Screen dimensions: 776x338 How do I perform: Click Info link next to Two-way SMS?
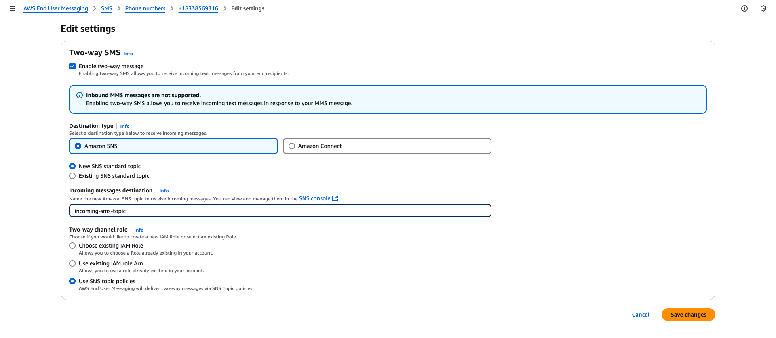pos(128,54)
